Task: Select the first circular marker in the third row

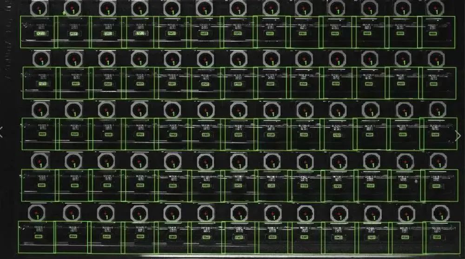Action: click(x=40, y=109)
